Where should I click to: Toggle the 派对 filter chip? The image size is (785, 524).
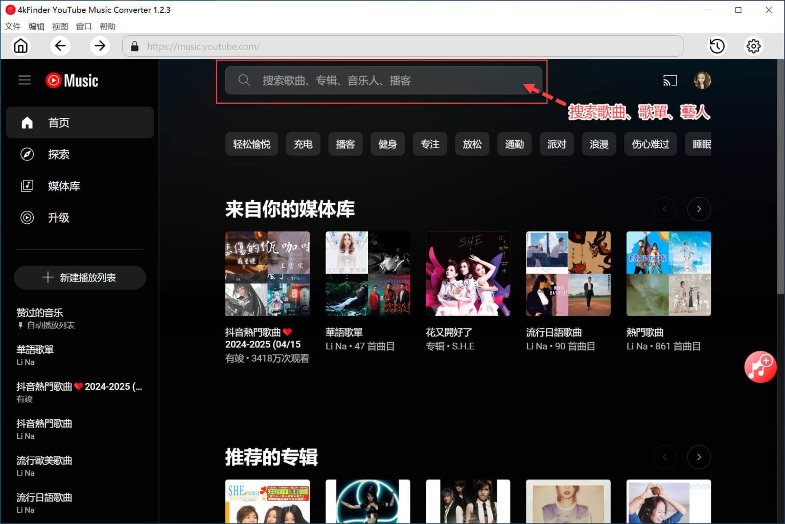pos(557,144)
